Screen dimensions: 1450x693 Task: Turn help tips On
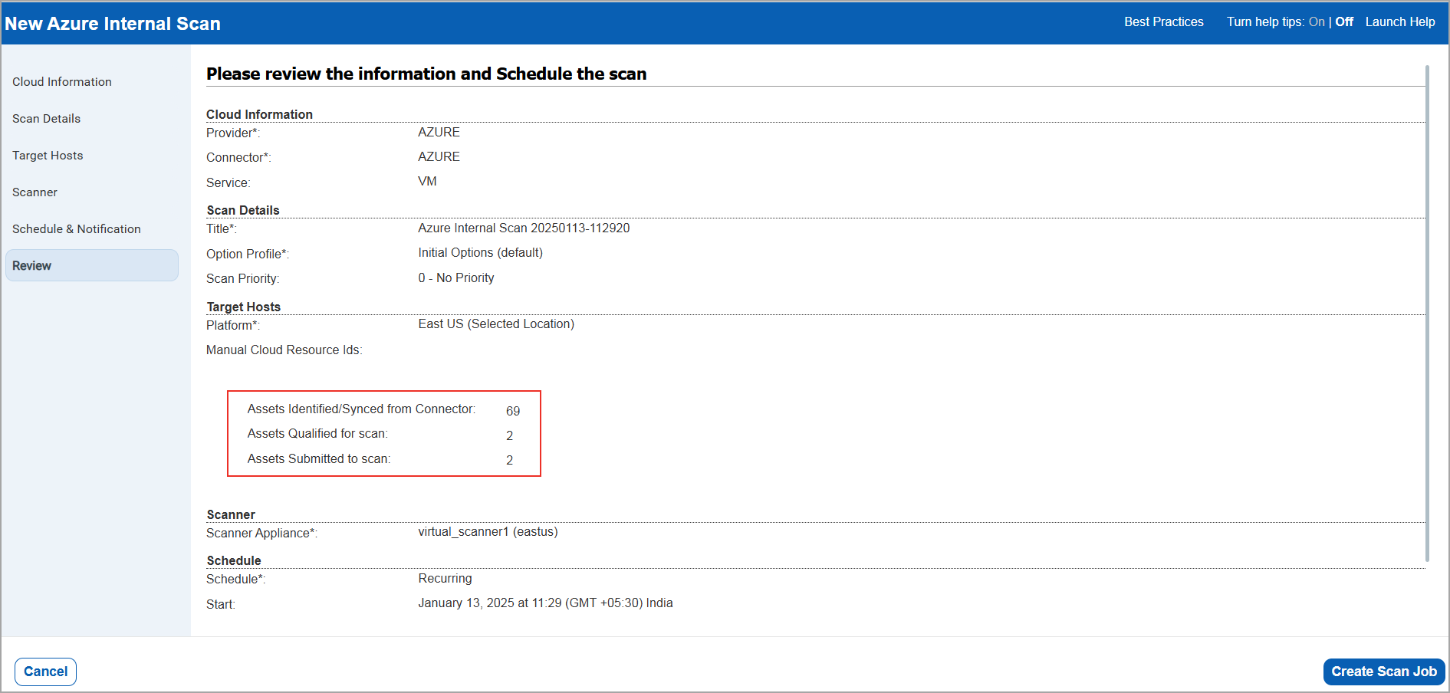(x=1317, y=21)
